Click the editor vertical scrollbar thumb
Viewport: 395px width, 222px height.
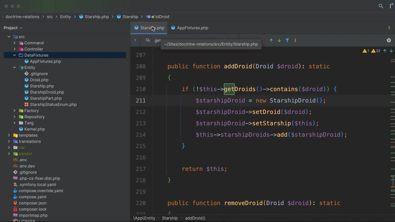pos(393,181)
